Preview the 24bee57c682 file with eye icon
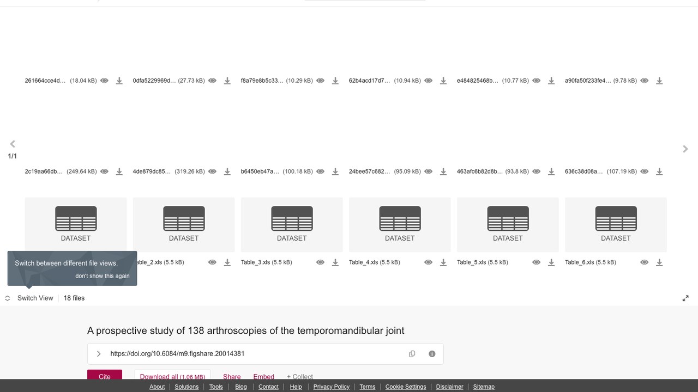The height and width of the screenshot is (392, 698). [429, 171]
